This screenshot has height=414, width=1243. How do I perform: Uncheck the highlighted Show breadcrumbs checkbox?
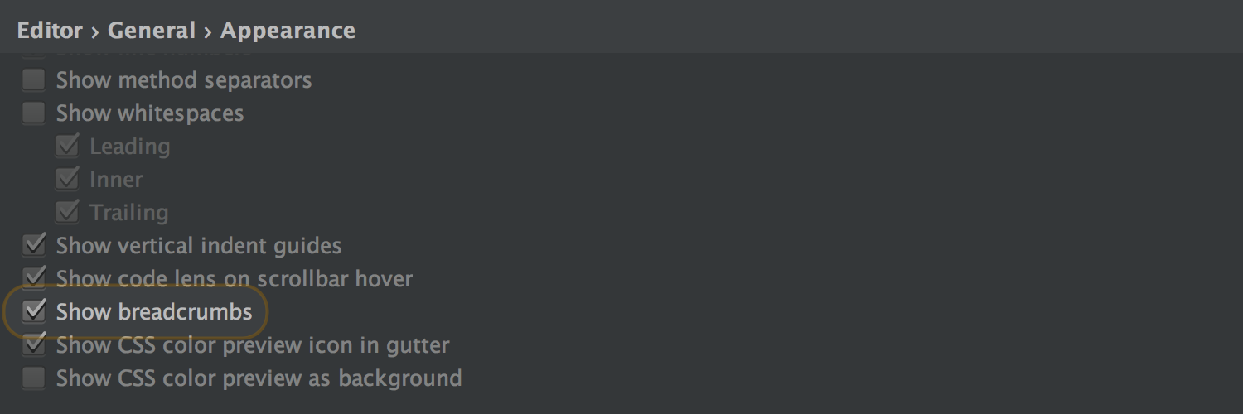pos(33,312)
